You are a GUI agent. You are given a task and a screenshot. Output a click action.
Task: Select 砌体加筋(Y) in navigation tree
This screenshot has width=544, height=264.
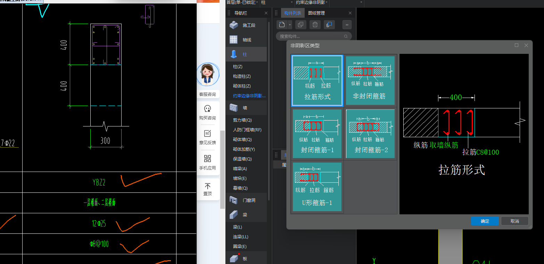coord(244,149)
